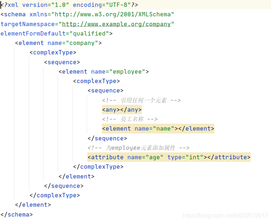Click the outer closing complexType tag

tap(55, 196)
